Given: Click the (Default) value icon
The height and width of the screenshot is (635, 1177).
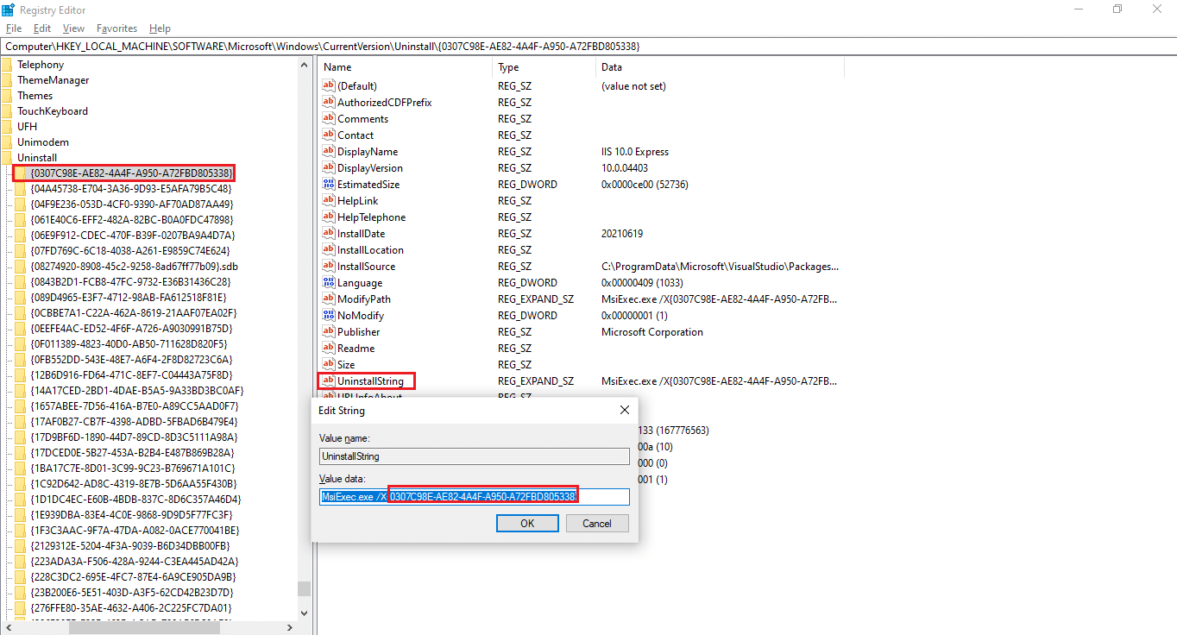Looking at the screenshot, I should coord(328,86).
